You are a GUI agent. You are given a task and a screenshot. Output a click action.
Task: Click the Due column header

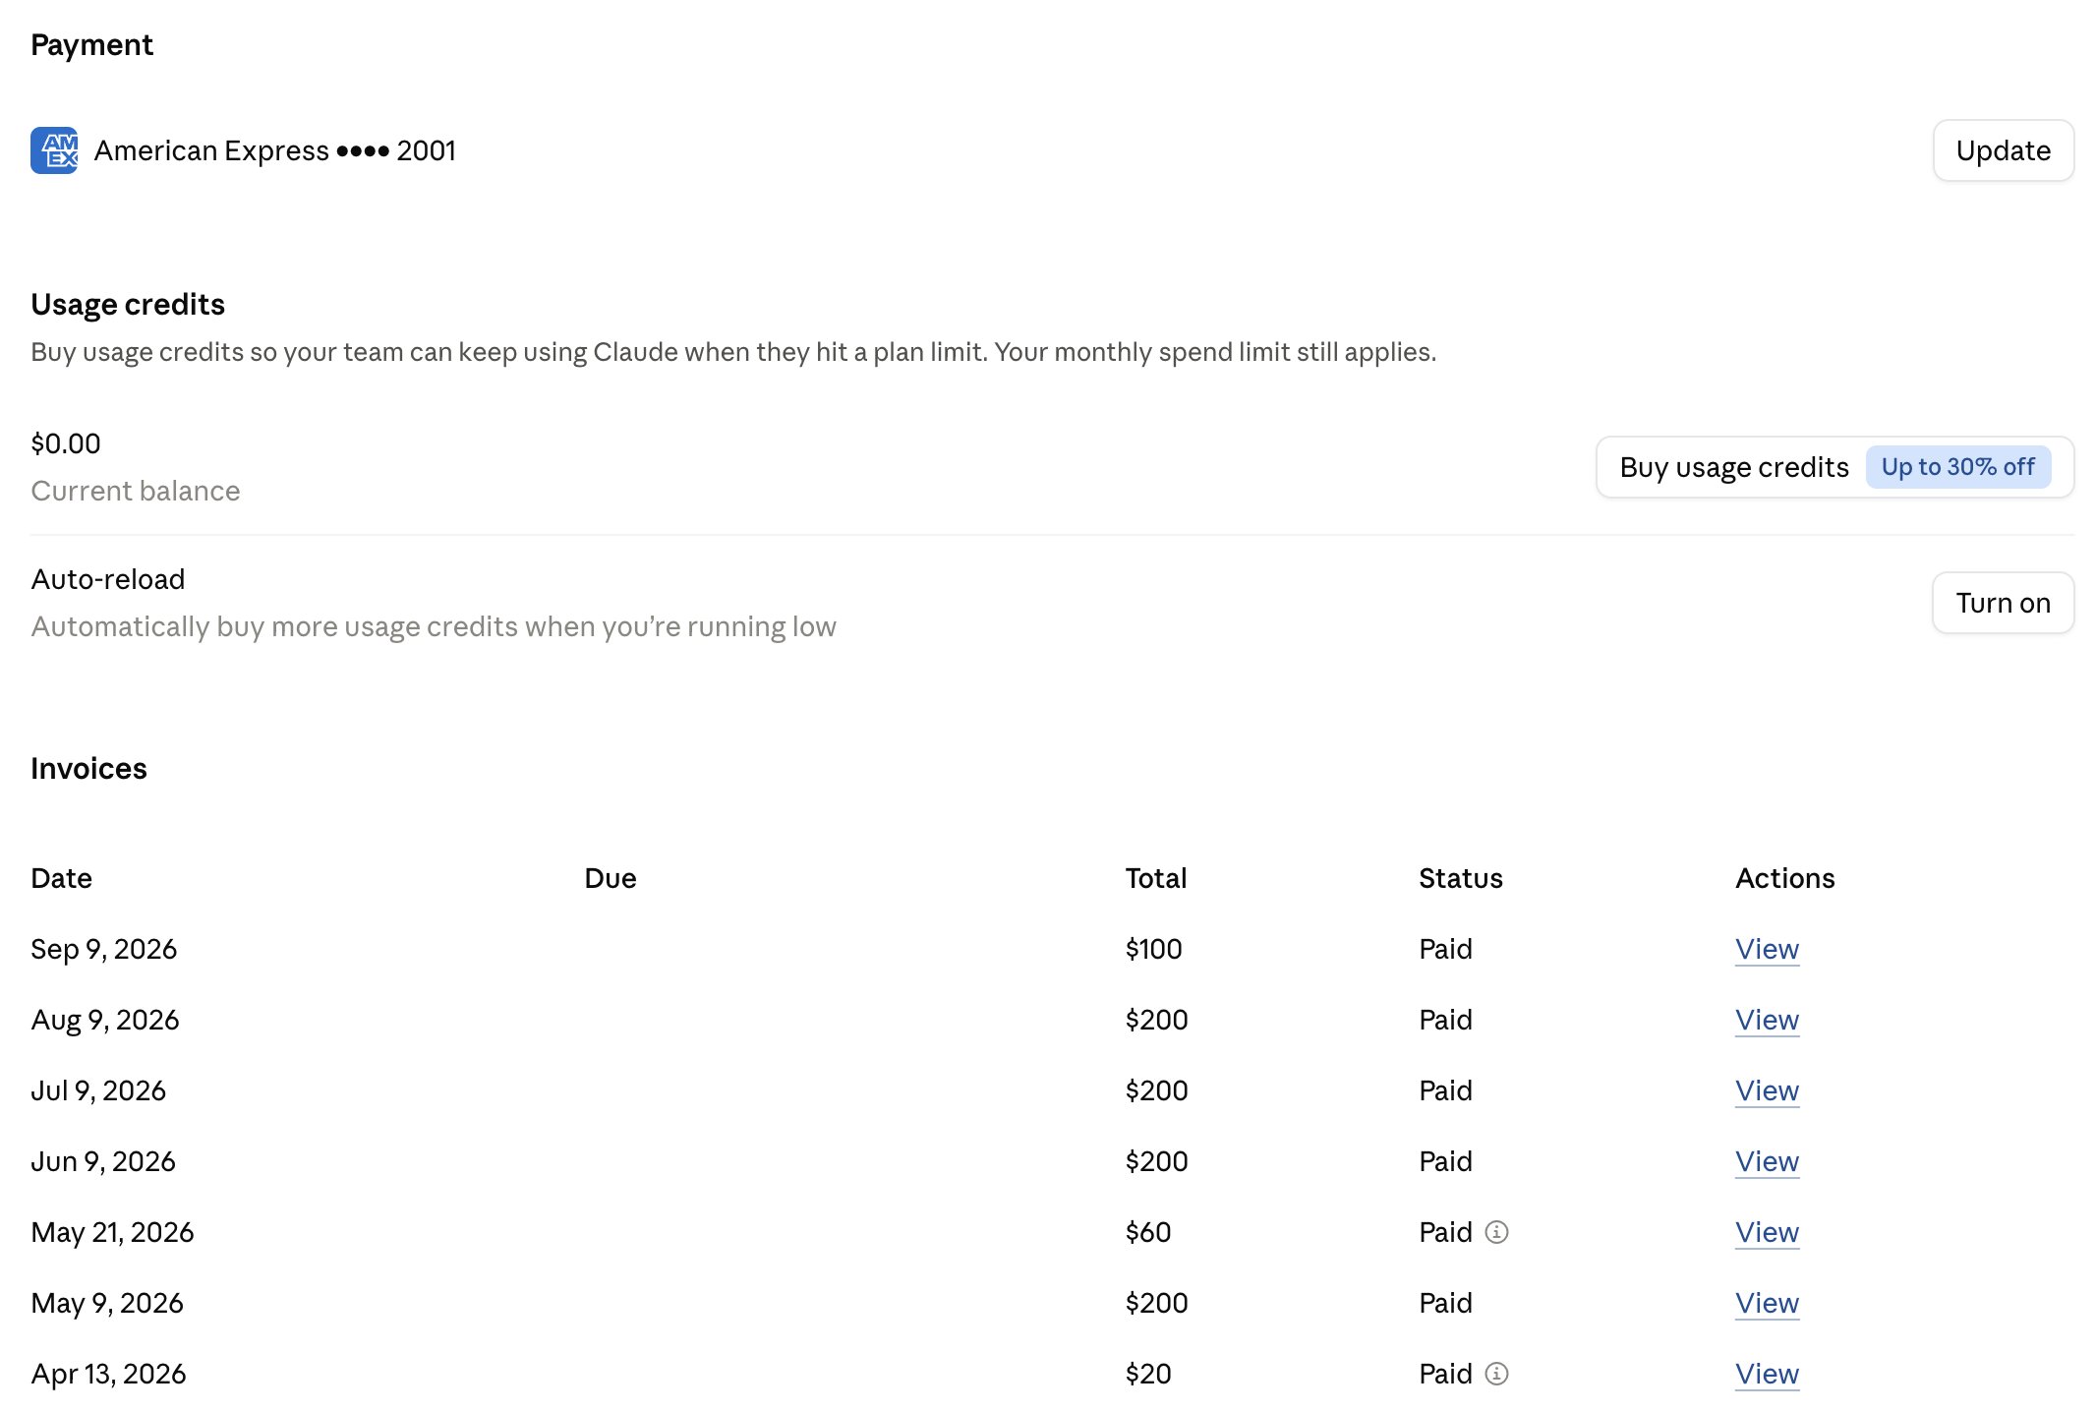point(610,878)
